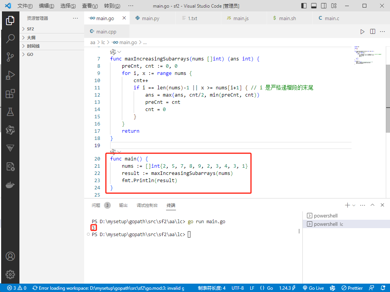
Task: Open the 调试控制台 Debug Console tab
Action: point(147,205)
